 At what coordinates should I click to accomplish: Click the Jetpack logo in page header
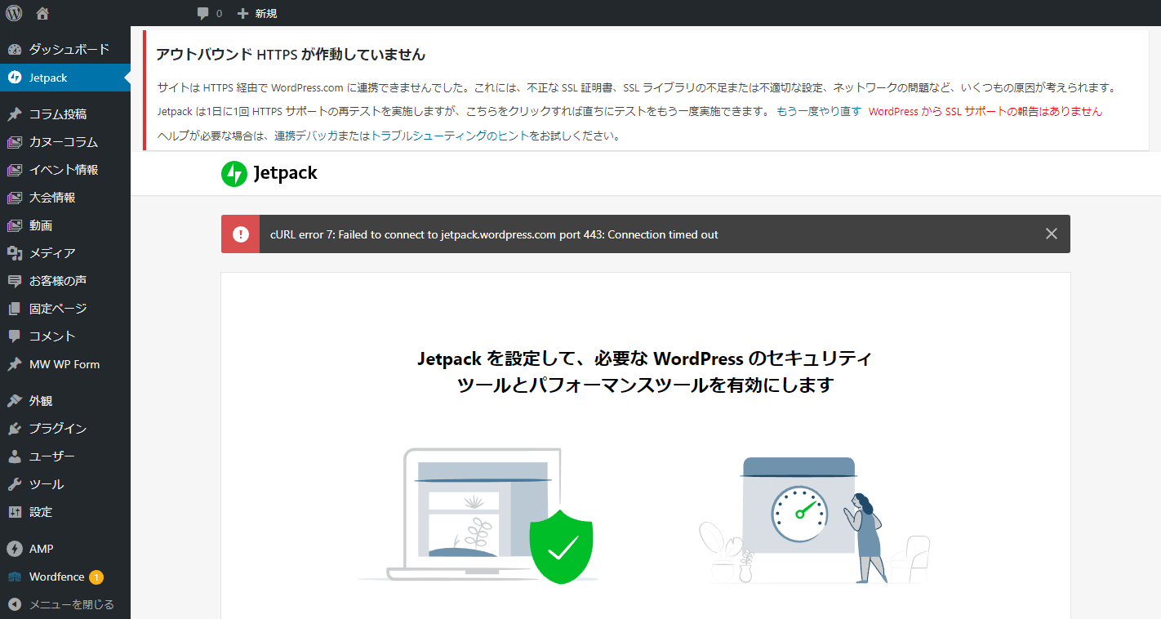pyautogui.click(x=269, y=173)
